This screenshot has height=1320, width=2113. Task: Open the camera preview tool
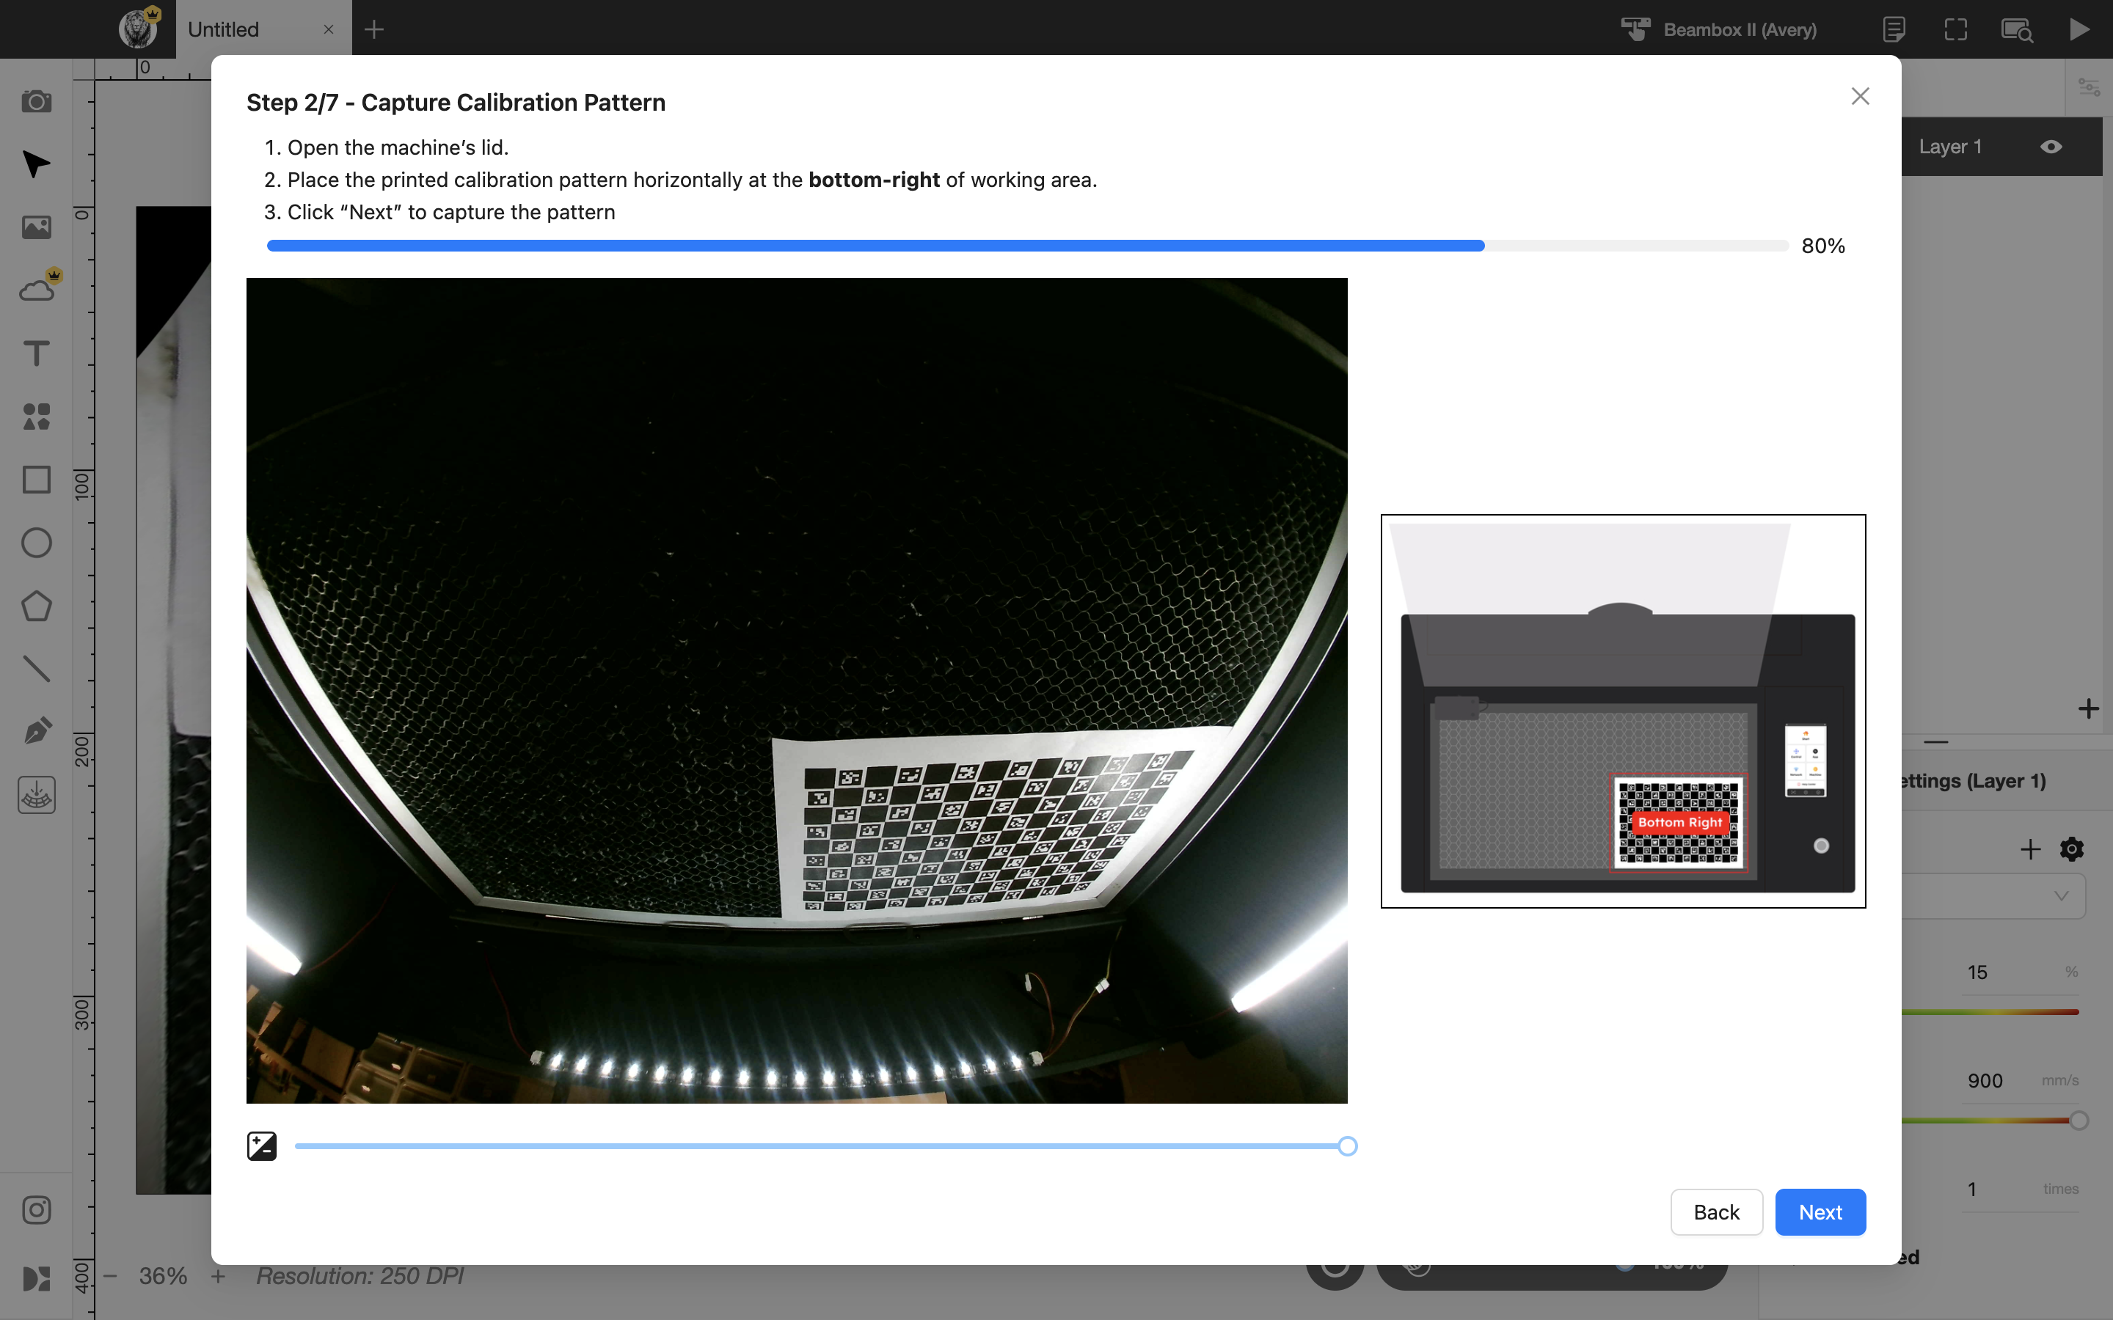(x=36, y=101)
